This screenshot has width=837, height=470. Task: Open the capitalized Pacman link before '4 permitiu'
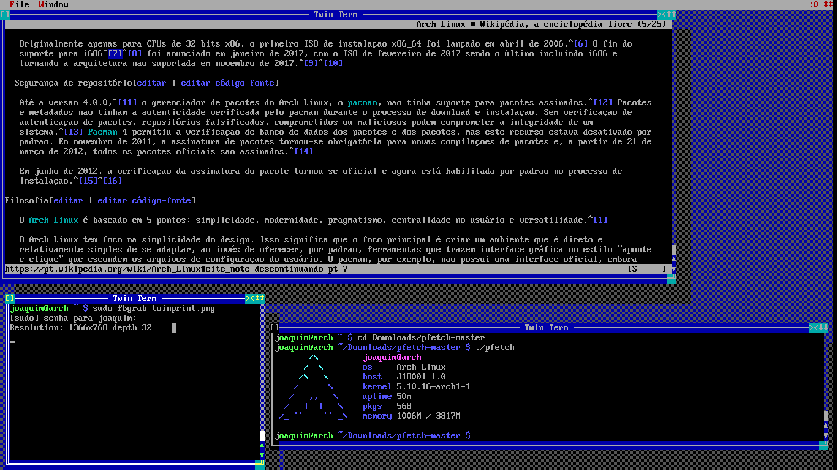tap(103, 132)
